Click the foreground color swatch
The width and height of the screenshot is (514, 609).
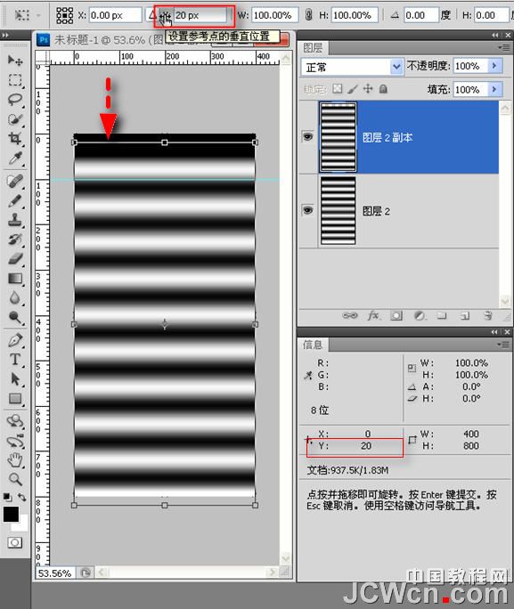click(x=11, y=515)
